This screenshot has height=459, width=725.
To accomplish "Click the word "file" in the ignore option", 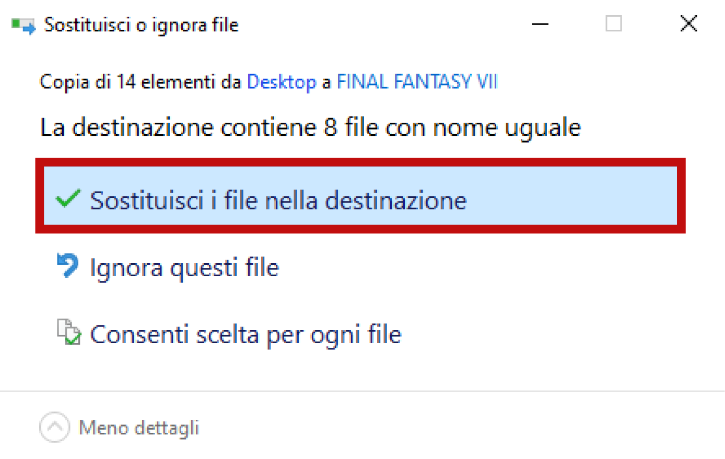I will tap(262, 268).
